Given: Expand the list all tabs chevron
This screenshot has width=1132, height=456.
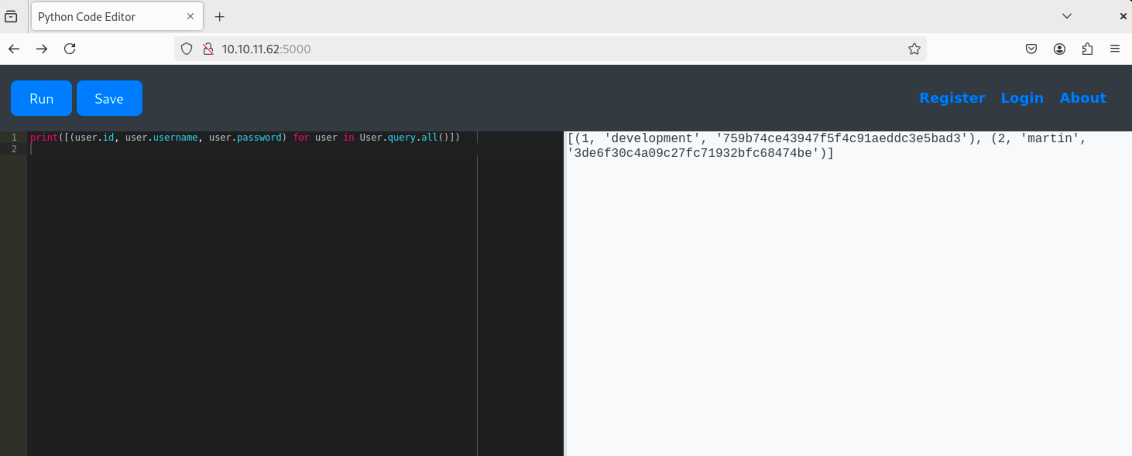Looking at the screenshot, I should click(1067, 16).
